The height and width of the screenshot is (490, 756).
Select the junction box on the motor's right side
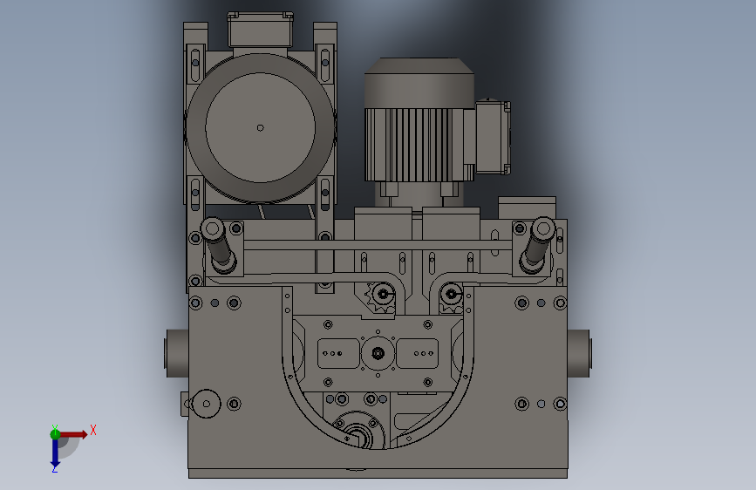(493, 138)
